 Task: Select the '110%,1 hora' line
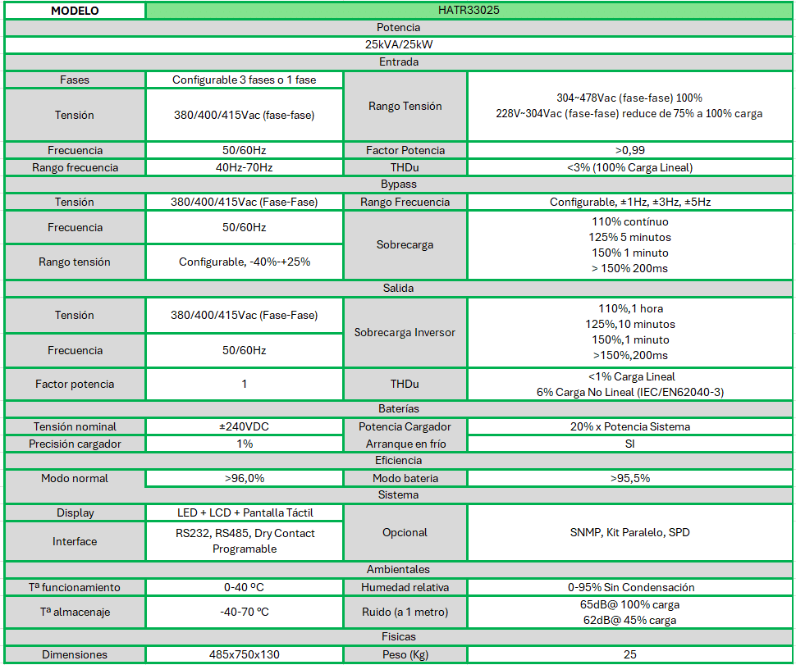(x=630, y=308)
